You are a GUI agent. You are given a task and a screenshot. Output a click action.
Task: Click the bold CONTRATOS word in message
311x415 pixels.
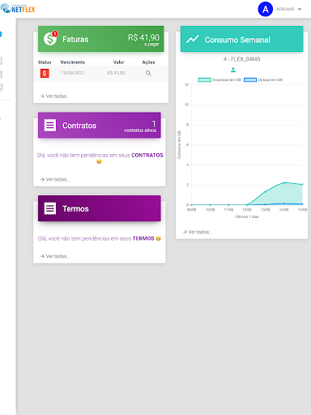click(x=147, y=155)
